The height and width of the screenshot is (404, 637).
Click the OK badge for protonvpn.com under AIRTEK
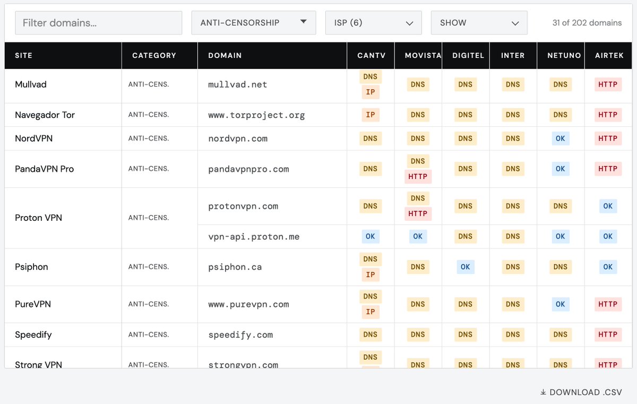tap(608, 207)
